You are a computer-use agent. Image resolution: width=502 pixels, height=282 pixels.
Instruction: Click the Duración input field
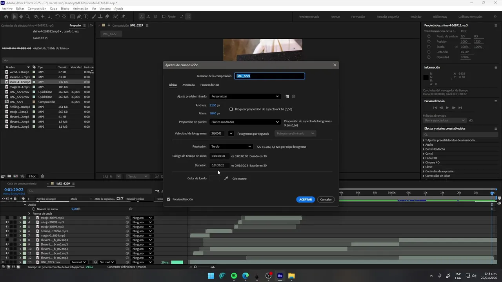(x=219, y=165)
